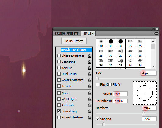Select the soft round 30 brush tip
Screen dimensions: 162x128
101,43
